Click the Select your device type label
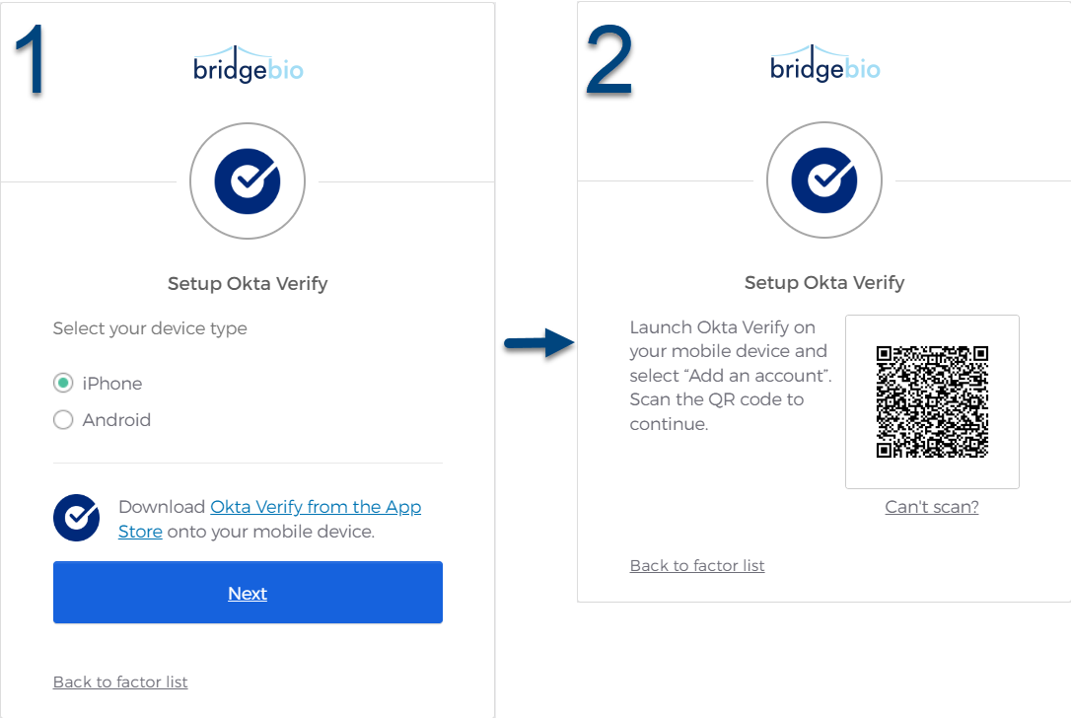Image resolution: width=1071 pixels, height=718 pixels. click(150, 328)
